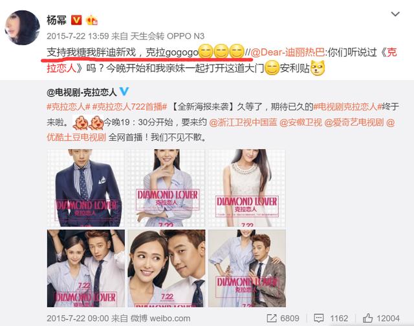
Task: Open 杨幂 profile avatar
Action: point(23,27)
